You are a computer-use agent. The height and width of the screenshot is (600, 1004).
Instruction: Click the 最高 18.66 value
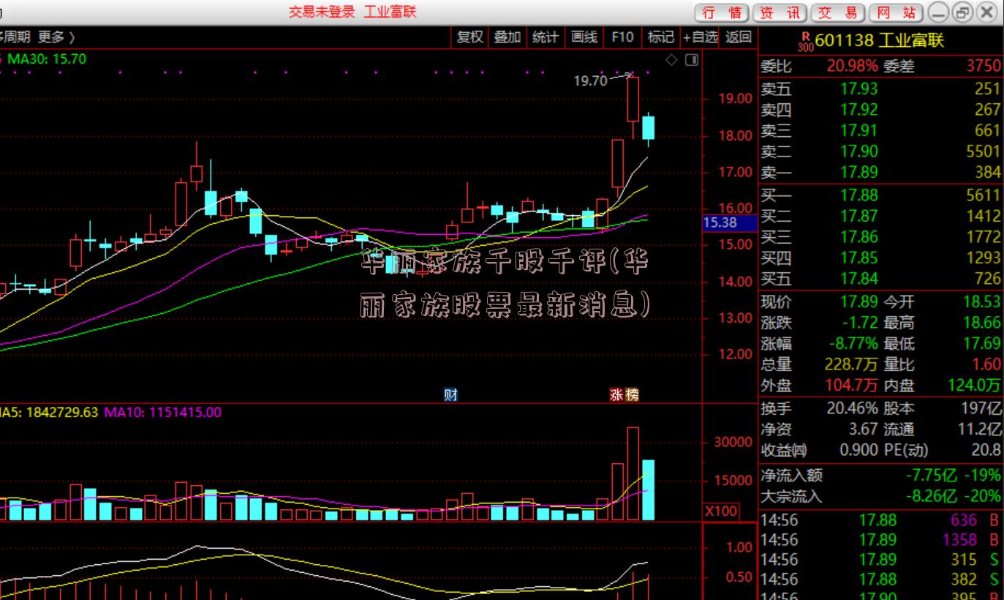[x=982, y=323]
